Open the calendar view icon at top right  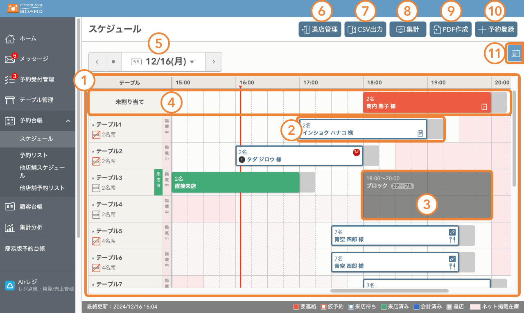pyautogui.click(x=515, y=53)
